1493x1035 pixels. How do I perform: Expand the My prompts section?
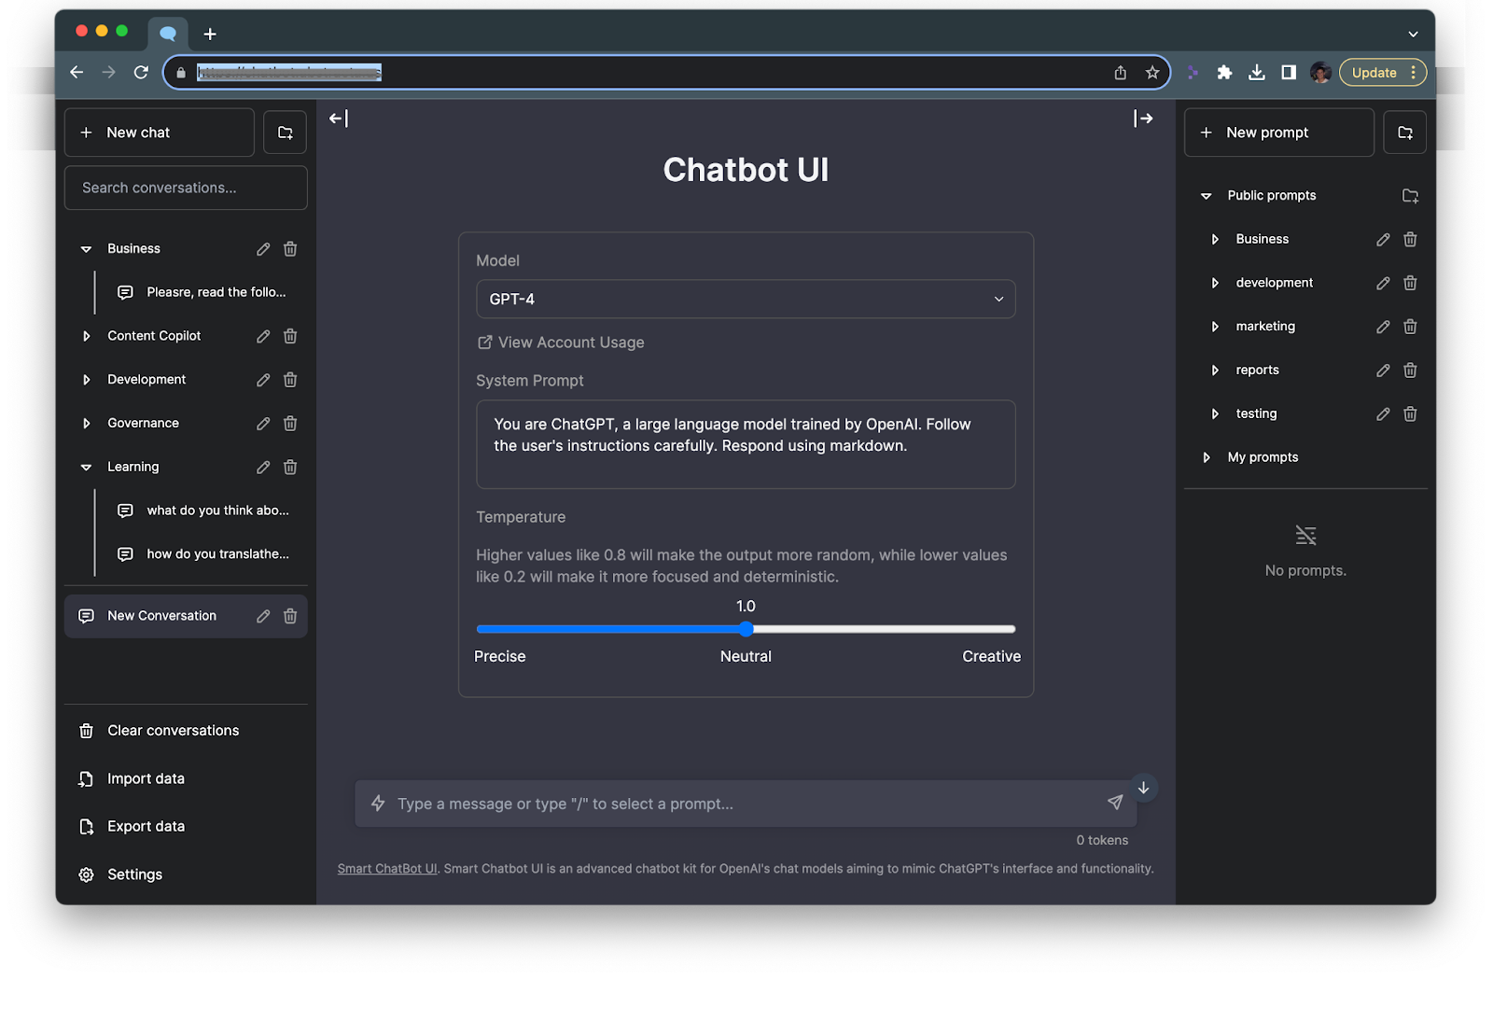click(x=1206, y=457)
